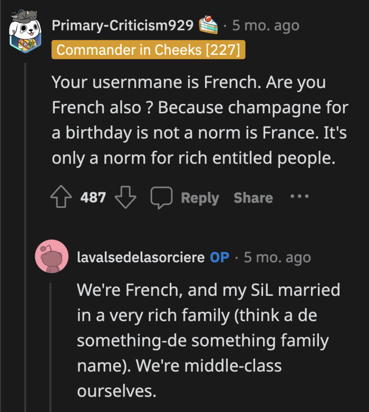Click the cake day icon beside the username

(x=208, y=25)
